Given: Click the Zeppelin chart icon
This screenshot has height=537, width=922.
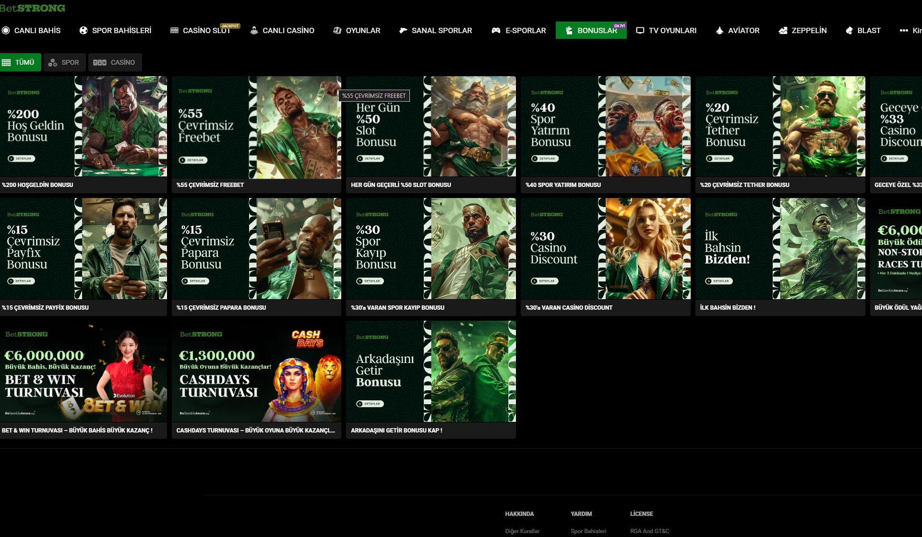Looking at the screenshot, I should (783, 30).
